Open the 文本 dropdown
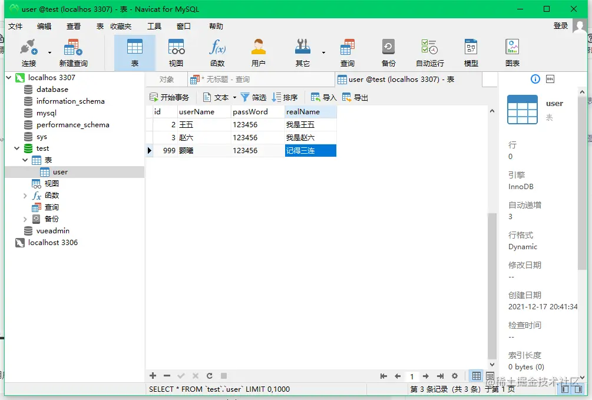 click(x=220, y=97)
